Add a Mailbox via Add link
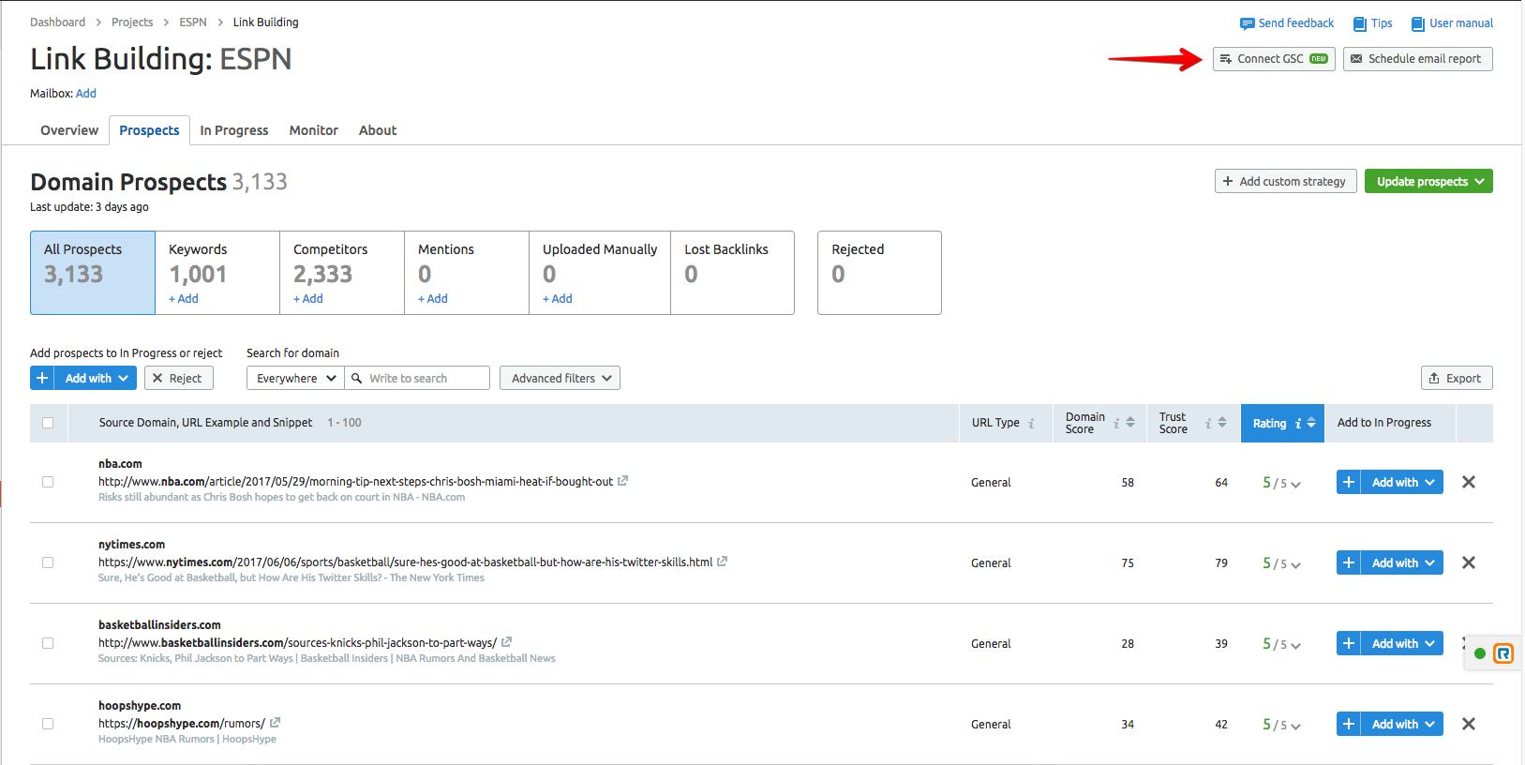Image resolution: width=1525 pixels, height=765 pixels. (x=86, y=93)
